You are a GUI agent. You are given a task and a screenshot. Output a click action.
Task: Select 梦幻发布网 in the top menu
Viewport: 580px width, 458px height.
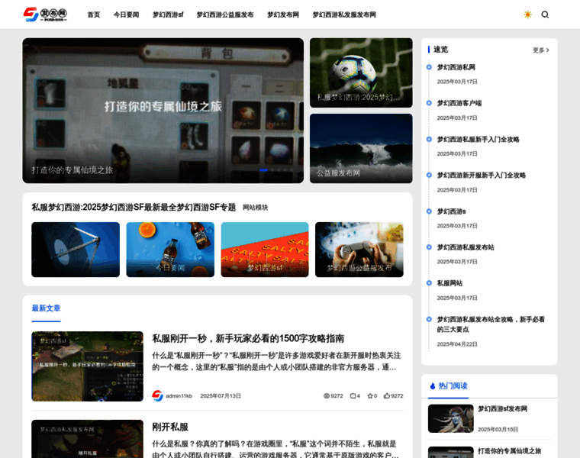283,15
